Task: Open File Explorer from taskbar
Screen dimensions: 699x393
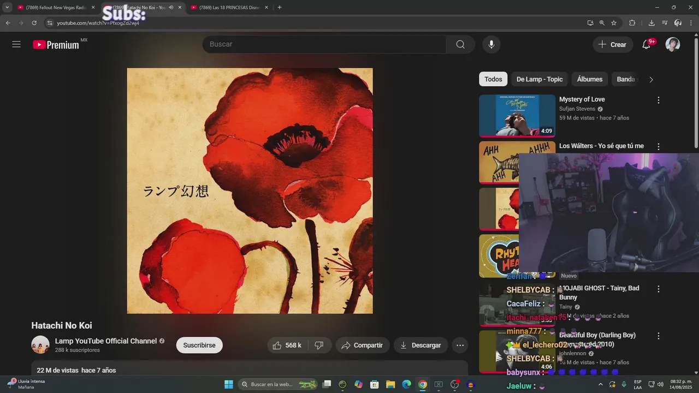Action: (x=390, y=384)
